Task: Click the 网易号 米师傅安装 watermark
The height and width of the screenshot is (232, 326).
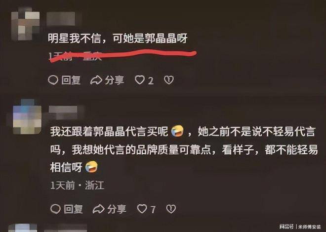Action: click(x=300, y=227)
